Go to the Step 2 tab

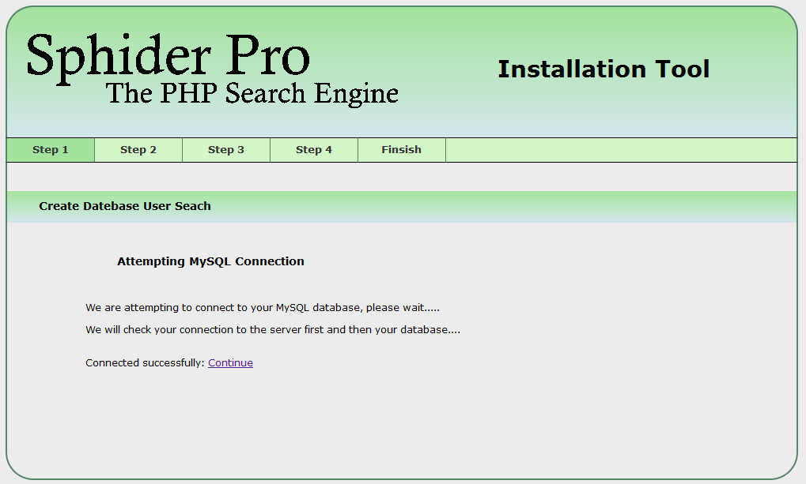point(138,150)
